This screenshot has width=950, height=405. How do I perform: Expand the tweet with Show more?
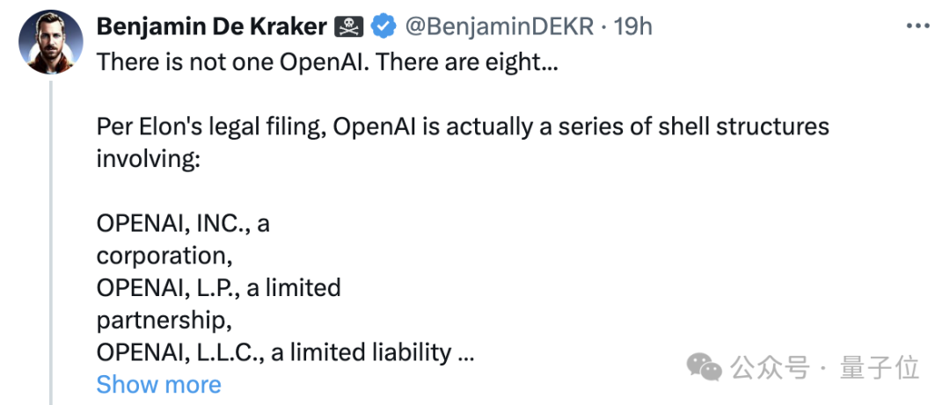click(x=158, y=384)
